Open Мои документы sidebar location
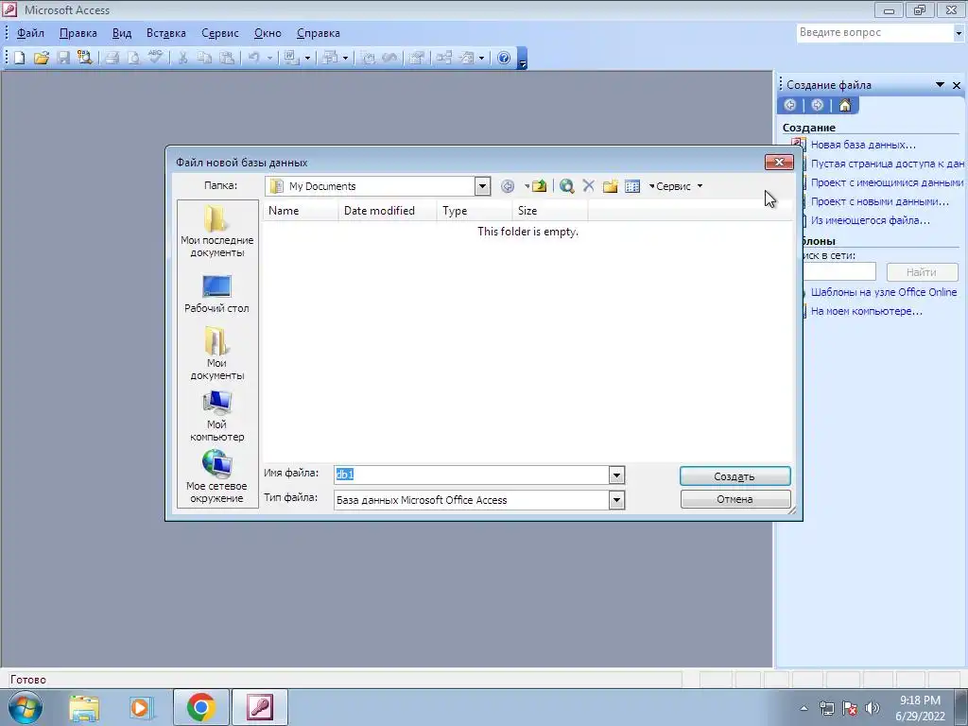Viewport: 968px width, 726px height. pos(216,354)
